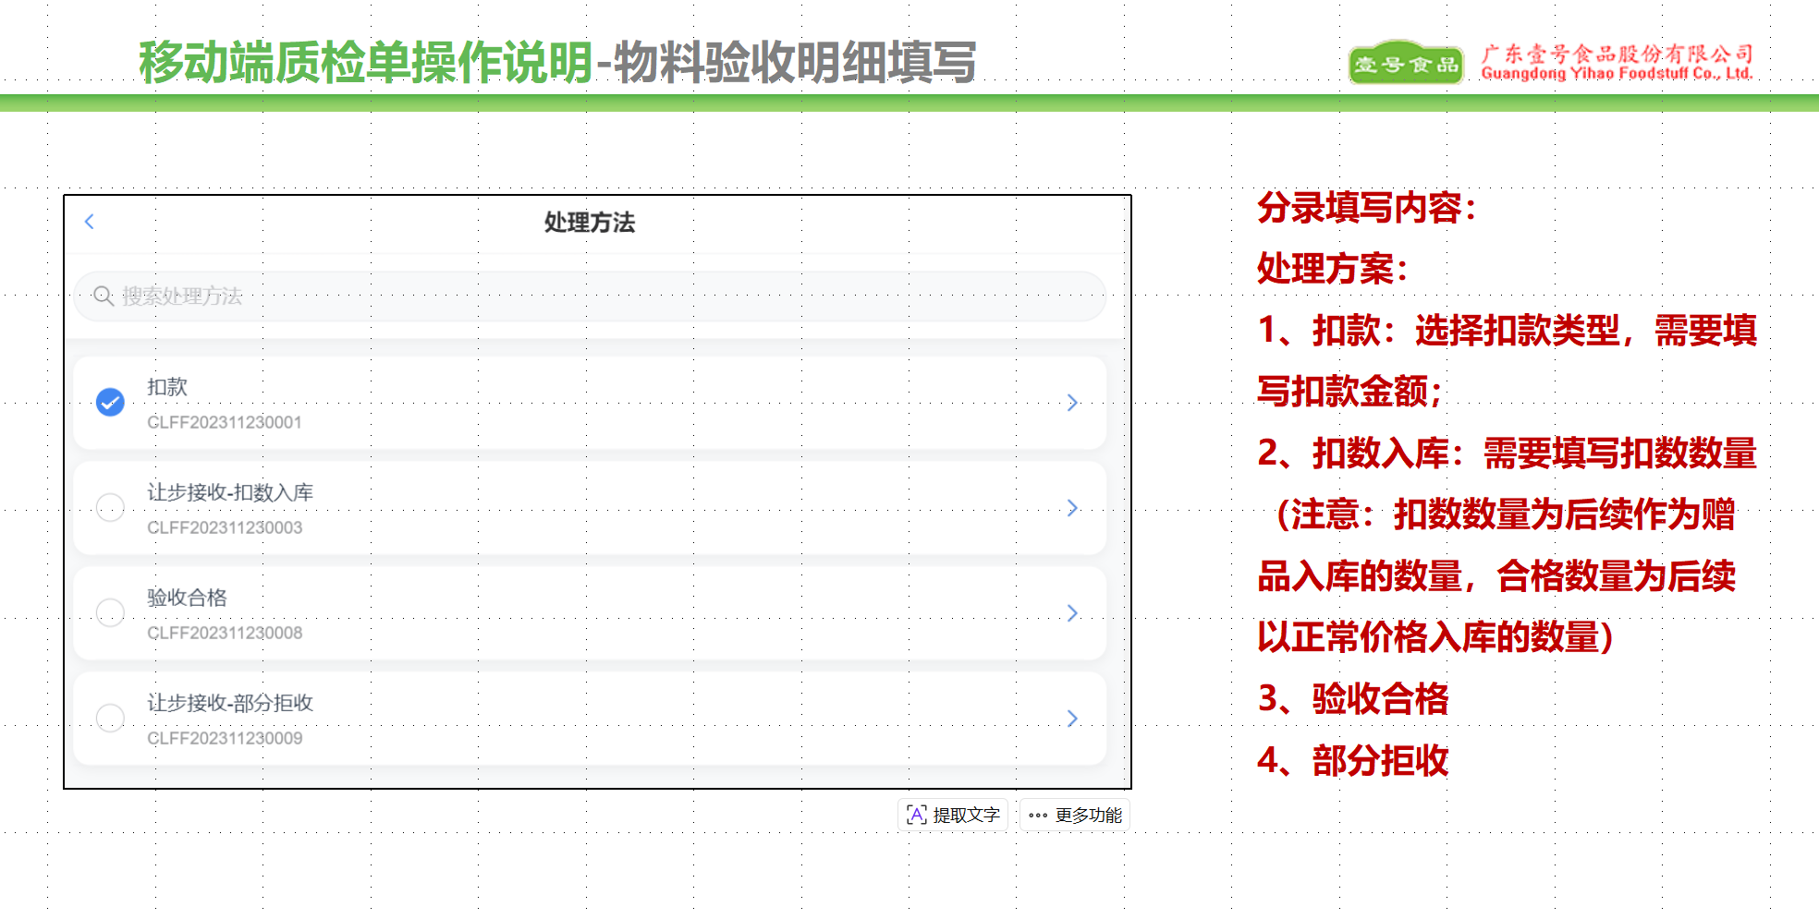Uncheck the selected 扣款 radio button
The image size is (1819, 919).
(x=110, y=402)
